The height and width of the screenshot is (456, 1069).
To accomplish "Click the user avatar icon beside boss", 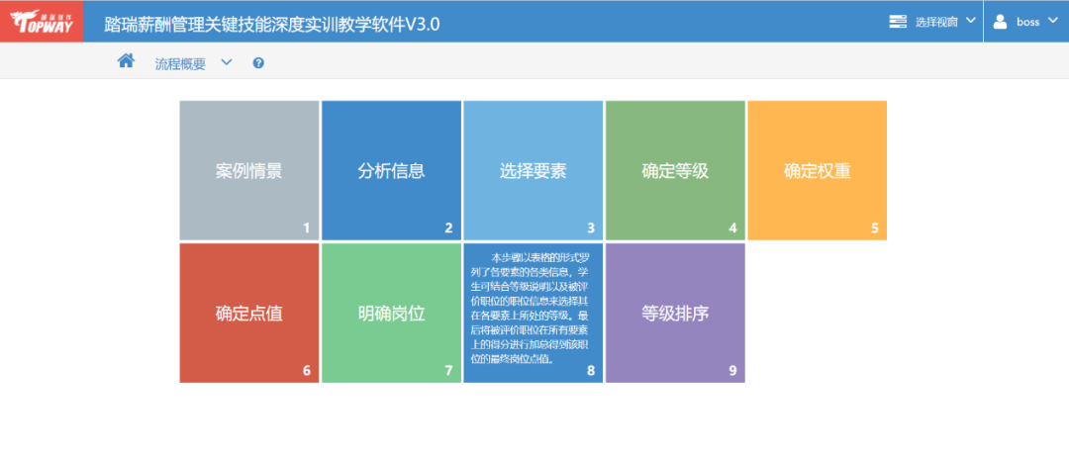I will tap(1000, 21).
